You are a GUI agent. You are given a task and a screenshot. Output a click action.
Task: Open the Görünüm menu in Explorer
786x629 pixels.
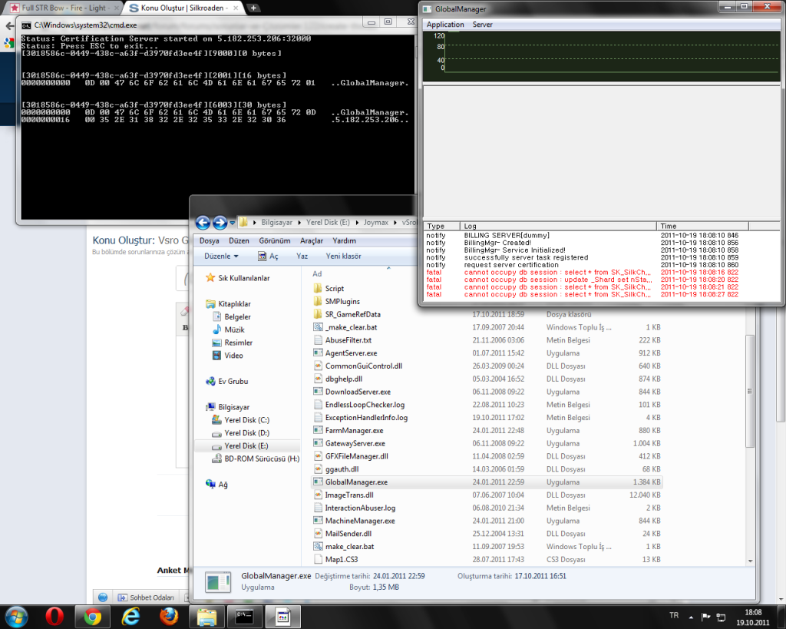pos(275,240)
